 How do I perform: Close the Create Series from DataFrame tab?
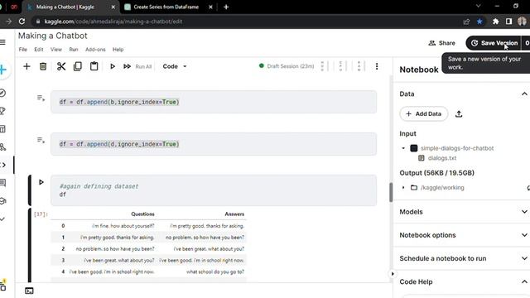[x=210, y=7]
